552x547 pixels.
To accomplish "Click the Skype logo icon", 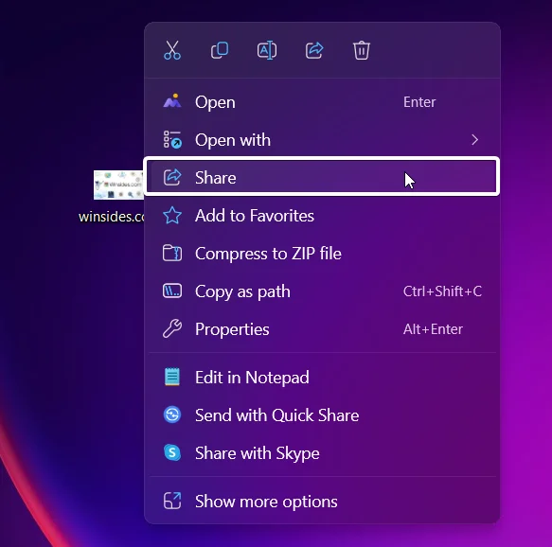I will click(172, 452).
